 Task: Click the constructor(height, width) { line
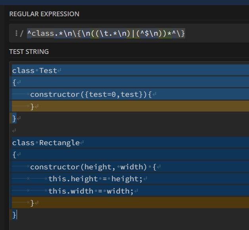pyautogui.click(x=93, y=167)
